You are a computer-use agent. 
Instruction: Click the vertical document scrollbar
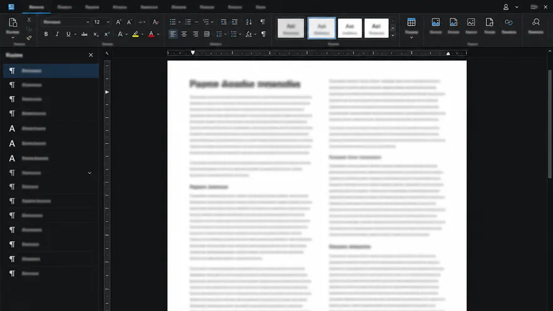coord(550,123)
